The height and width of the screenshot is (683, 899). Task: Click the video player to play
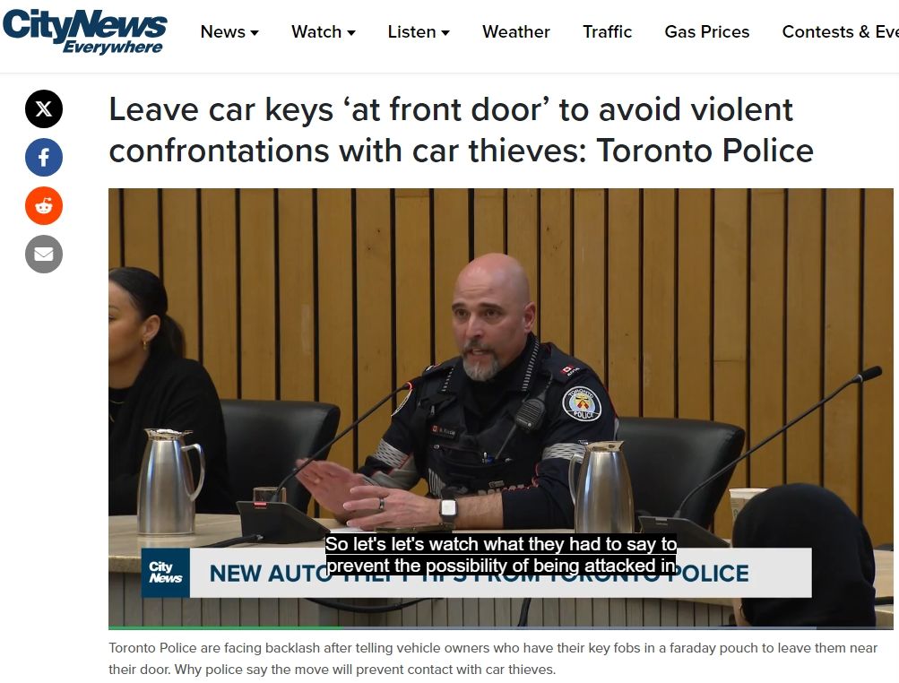coord(500,409)
